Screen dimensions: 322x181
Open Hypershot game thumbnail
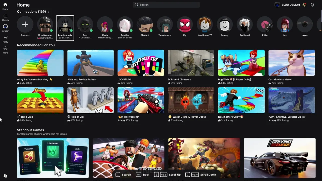(141, 100)
